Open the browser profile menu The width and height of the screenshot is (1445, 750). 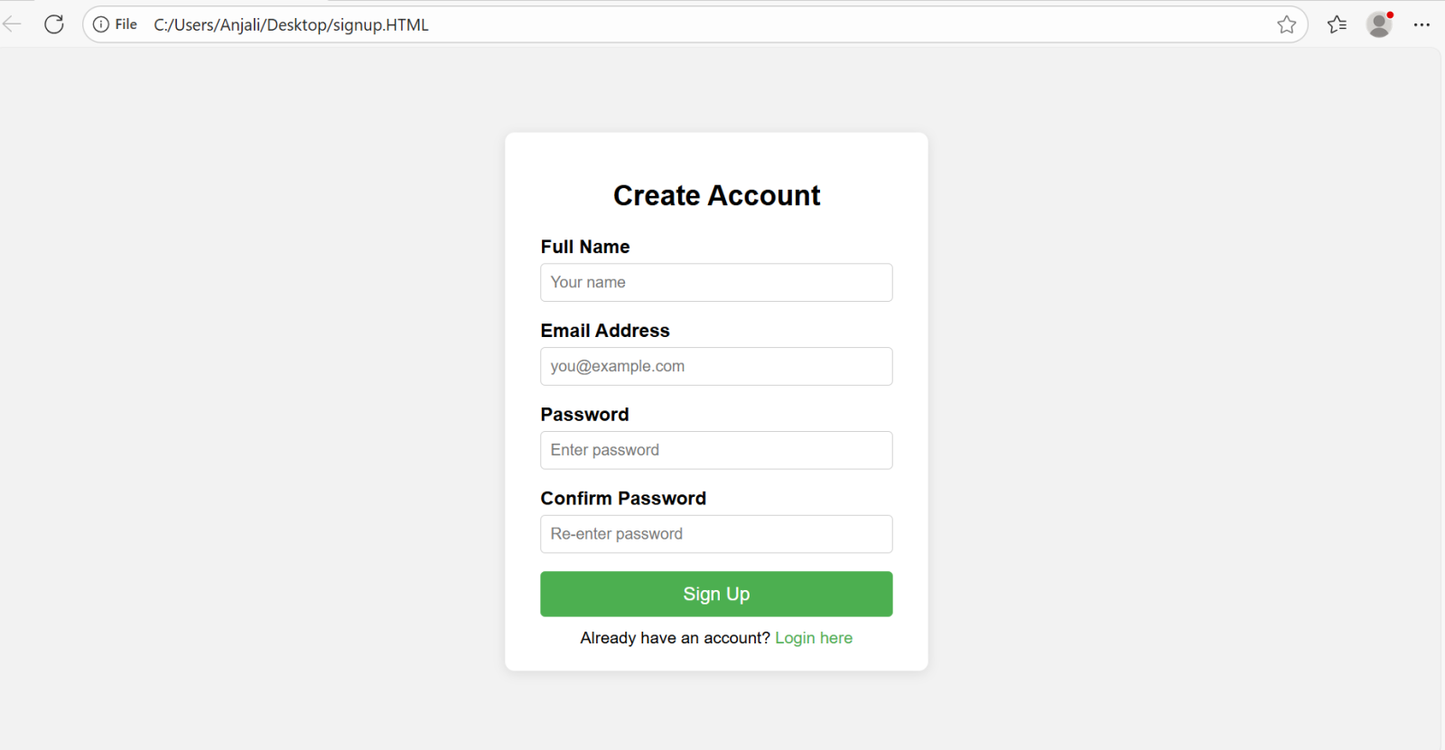[x=1379, y=24]
